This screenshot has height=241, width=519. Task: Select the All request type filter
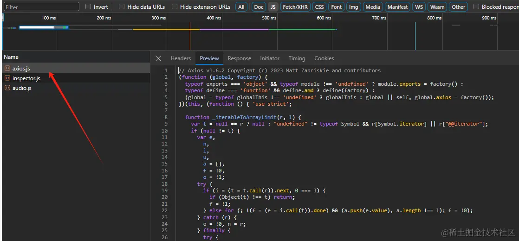[241, 7]
